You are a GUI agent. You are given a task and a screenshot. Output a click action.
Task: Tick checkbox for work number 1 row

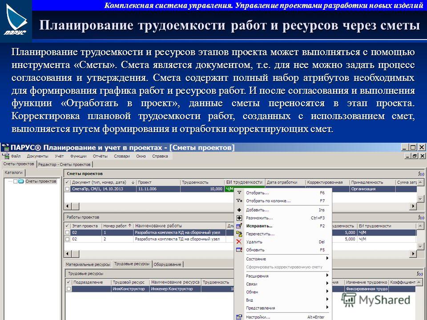tap(68, 232)
